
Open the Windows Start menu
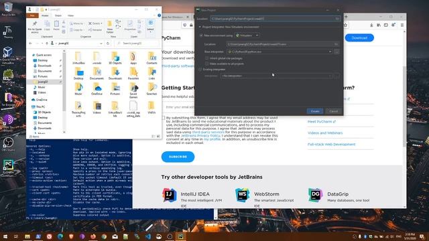click(x=5, y=236)
